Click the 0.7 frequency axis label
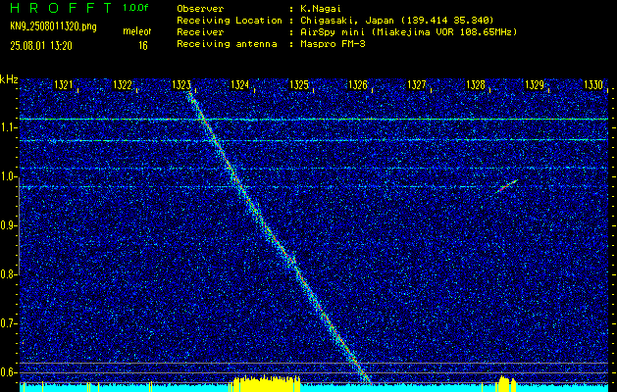The height and width of the screenshot is (392, 617). click(8, 323)
